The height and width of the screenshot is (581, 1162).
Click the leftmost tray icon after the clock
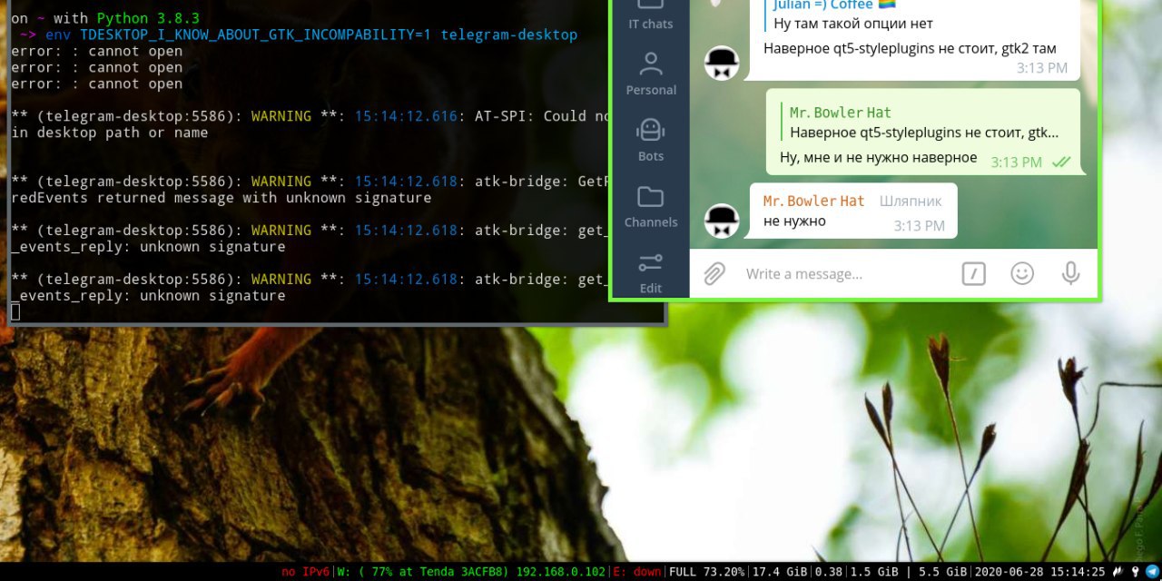pos(1118,572)
